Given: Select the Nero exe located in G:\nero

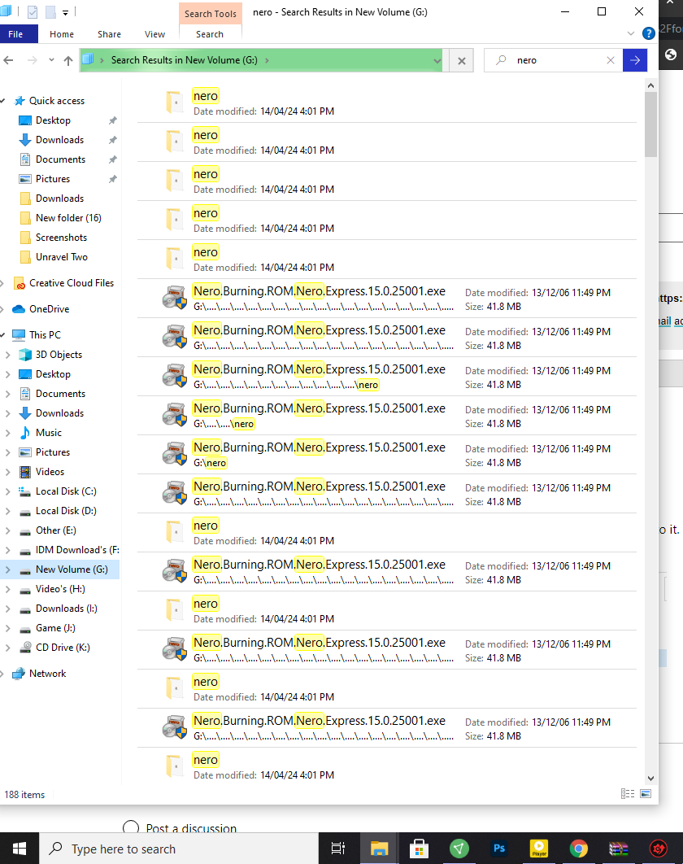Looking at the screenshot, I should coord(387,455).
